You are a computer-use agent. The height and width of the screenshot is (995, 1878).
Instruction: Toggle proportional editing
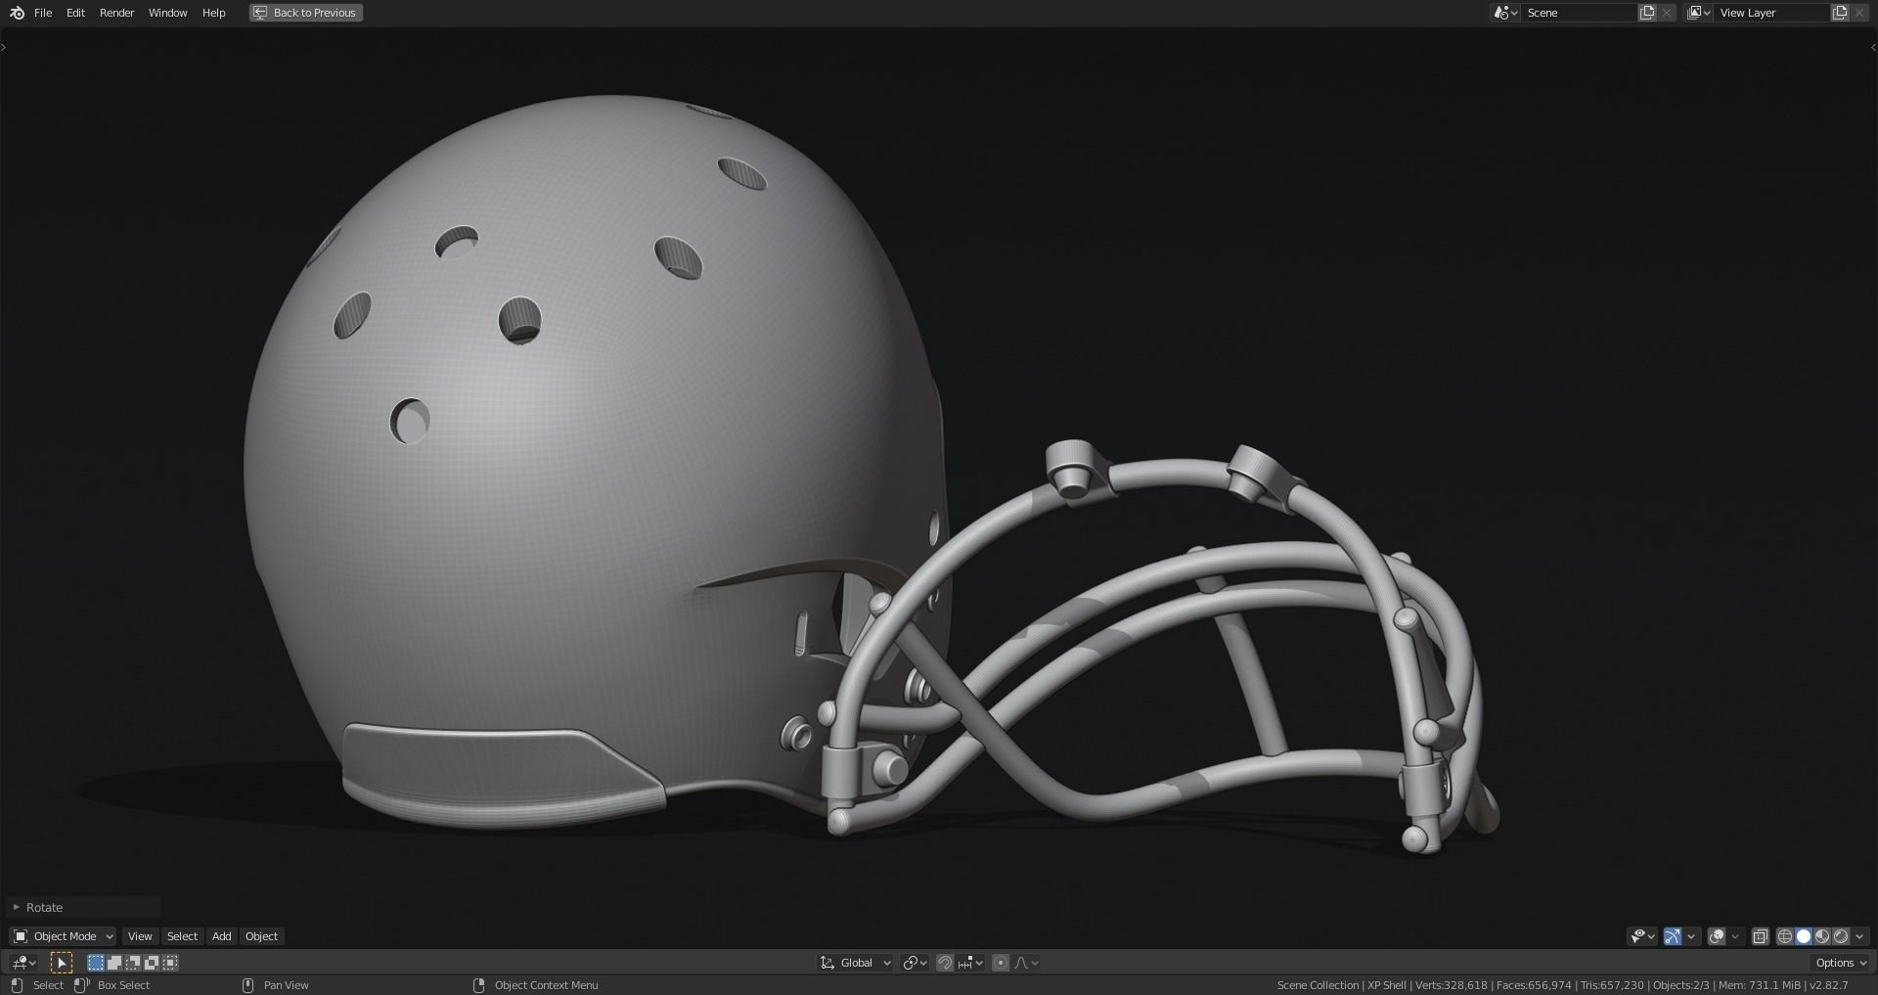click(1001, 963)
